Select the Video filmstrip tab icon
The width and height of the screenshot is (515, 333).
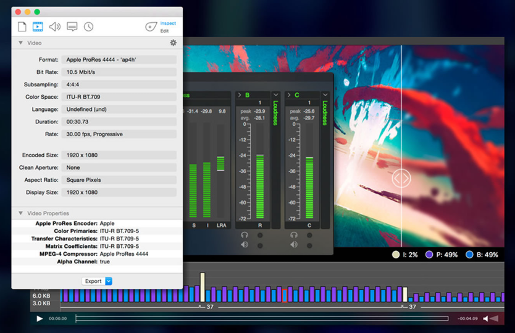[38, 27]
